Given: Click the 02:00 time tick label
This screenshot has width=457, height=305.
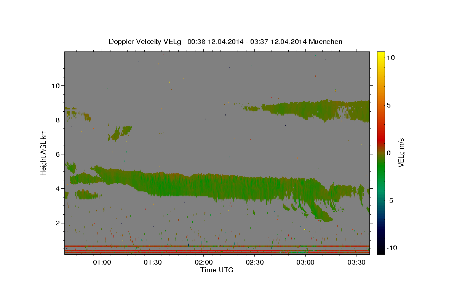Looking at the screenshot, I should coord(204,263).
